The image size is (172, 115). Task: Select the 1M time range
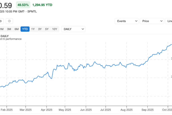tap(2, 29)
